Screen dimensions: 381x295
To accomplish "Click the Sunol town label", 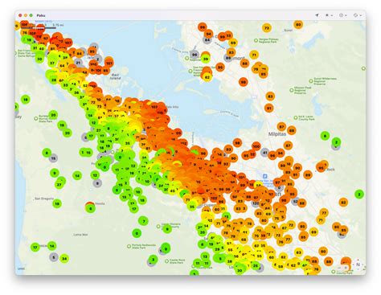I will click(288, 31).
